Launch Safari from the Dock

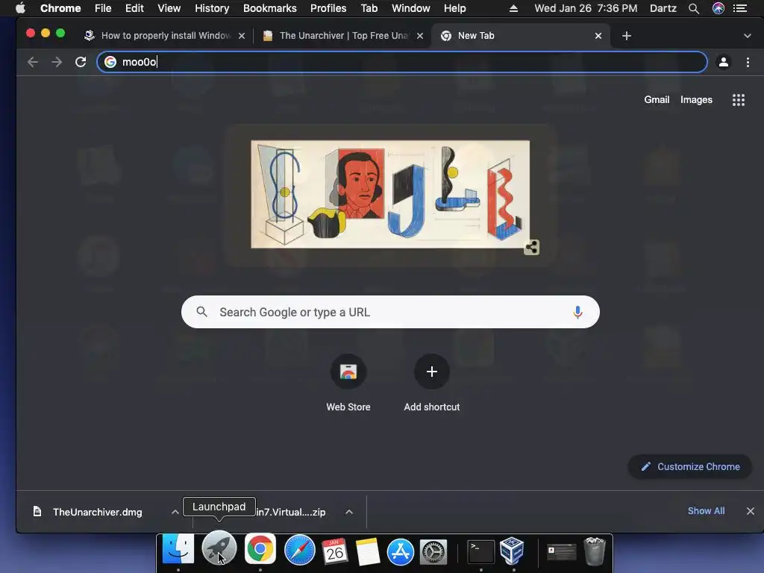point(300,550)
